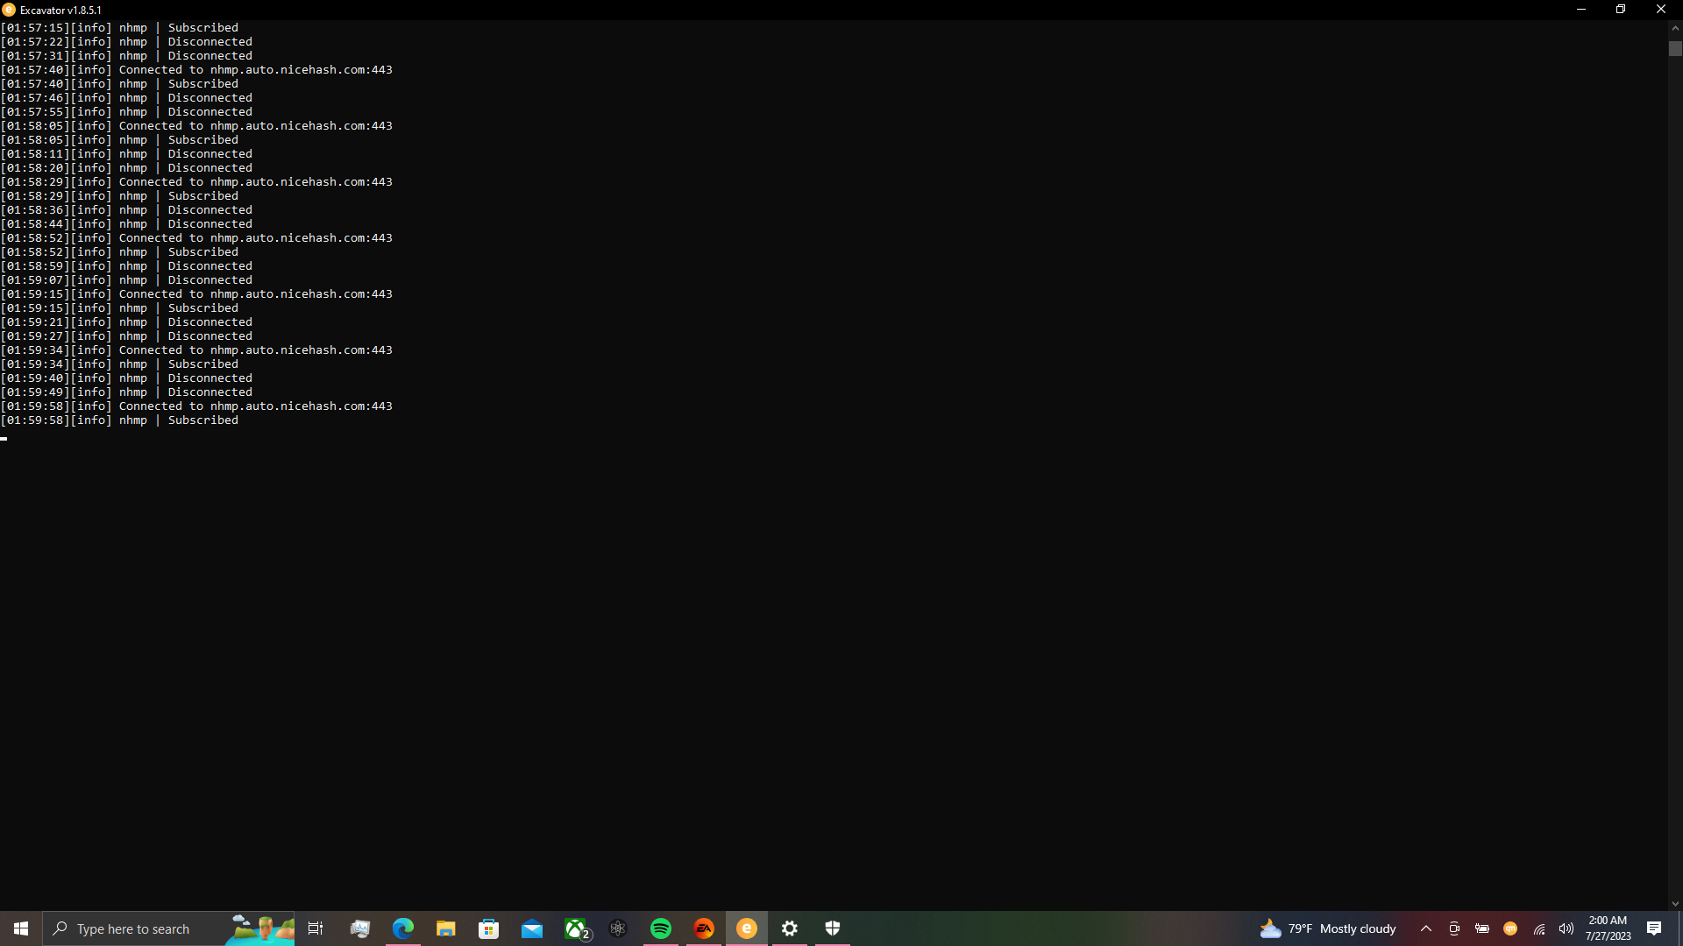This screenshot has width=1683, height=946.
Task: Open the Action Center notifications
Action: click(1656, 928)
